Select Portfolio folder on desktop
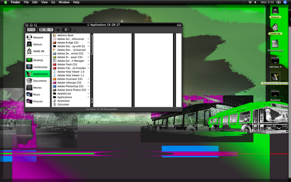The height and width of the screenshot is (182, 291). (275, 95)
